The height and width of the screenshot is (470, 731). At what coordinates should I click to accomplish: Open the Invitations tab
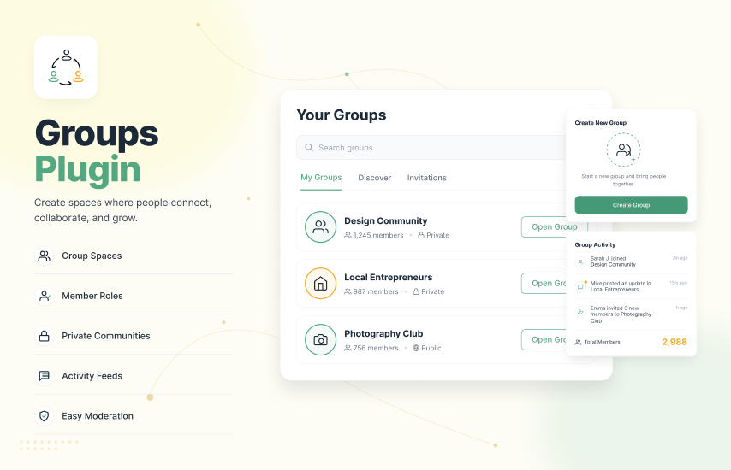pyautogui.click(x=426, y=178)
